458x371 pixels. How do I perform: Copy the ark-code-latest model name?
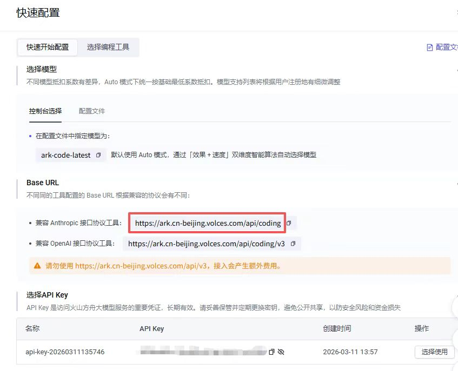coord(98,155)
